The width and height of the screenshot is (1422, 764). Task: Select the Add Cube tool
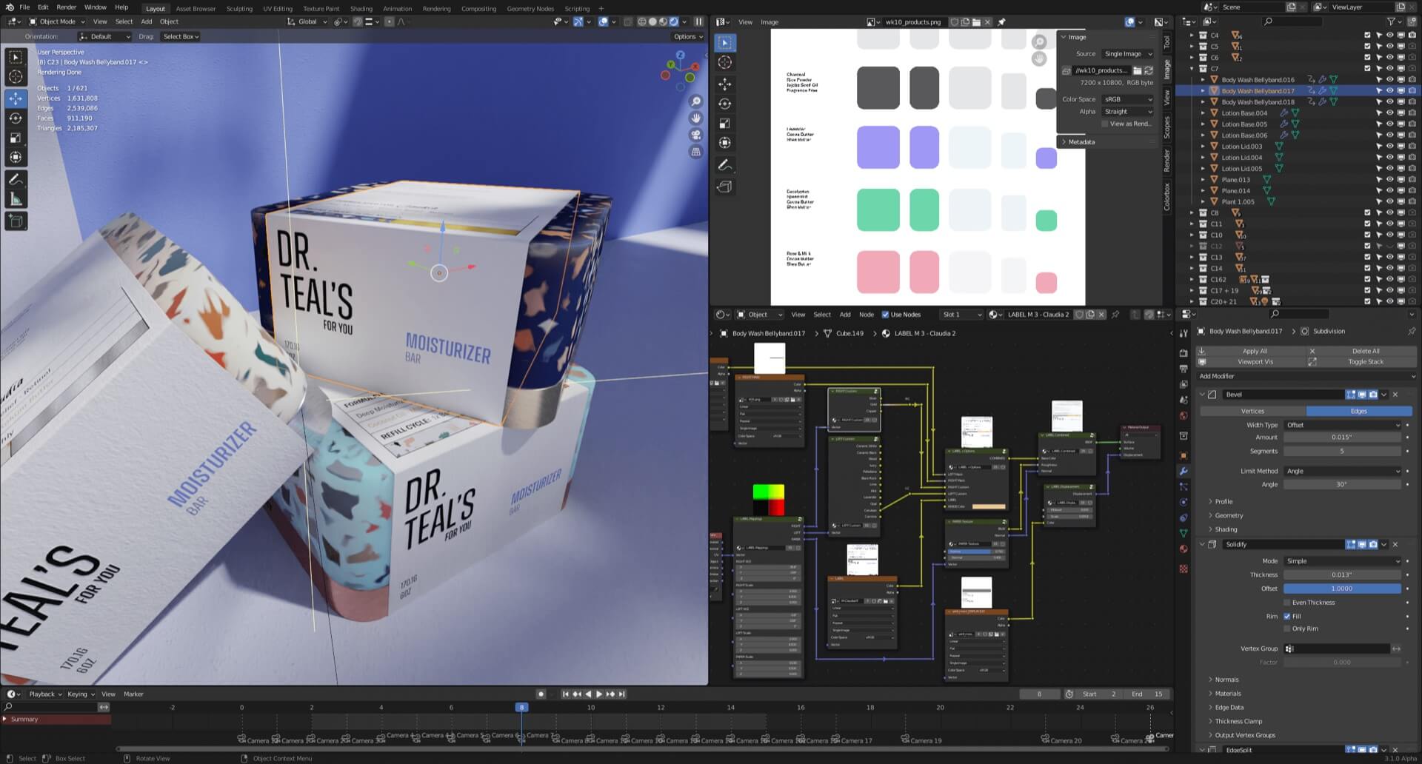(x=16, y=221)
